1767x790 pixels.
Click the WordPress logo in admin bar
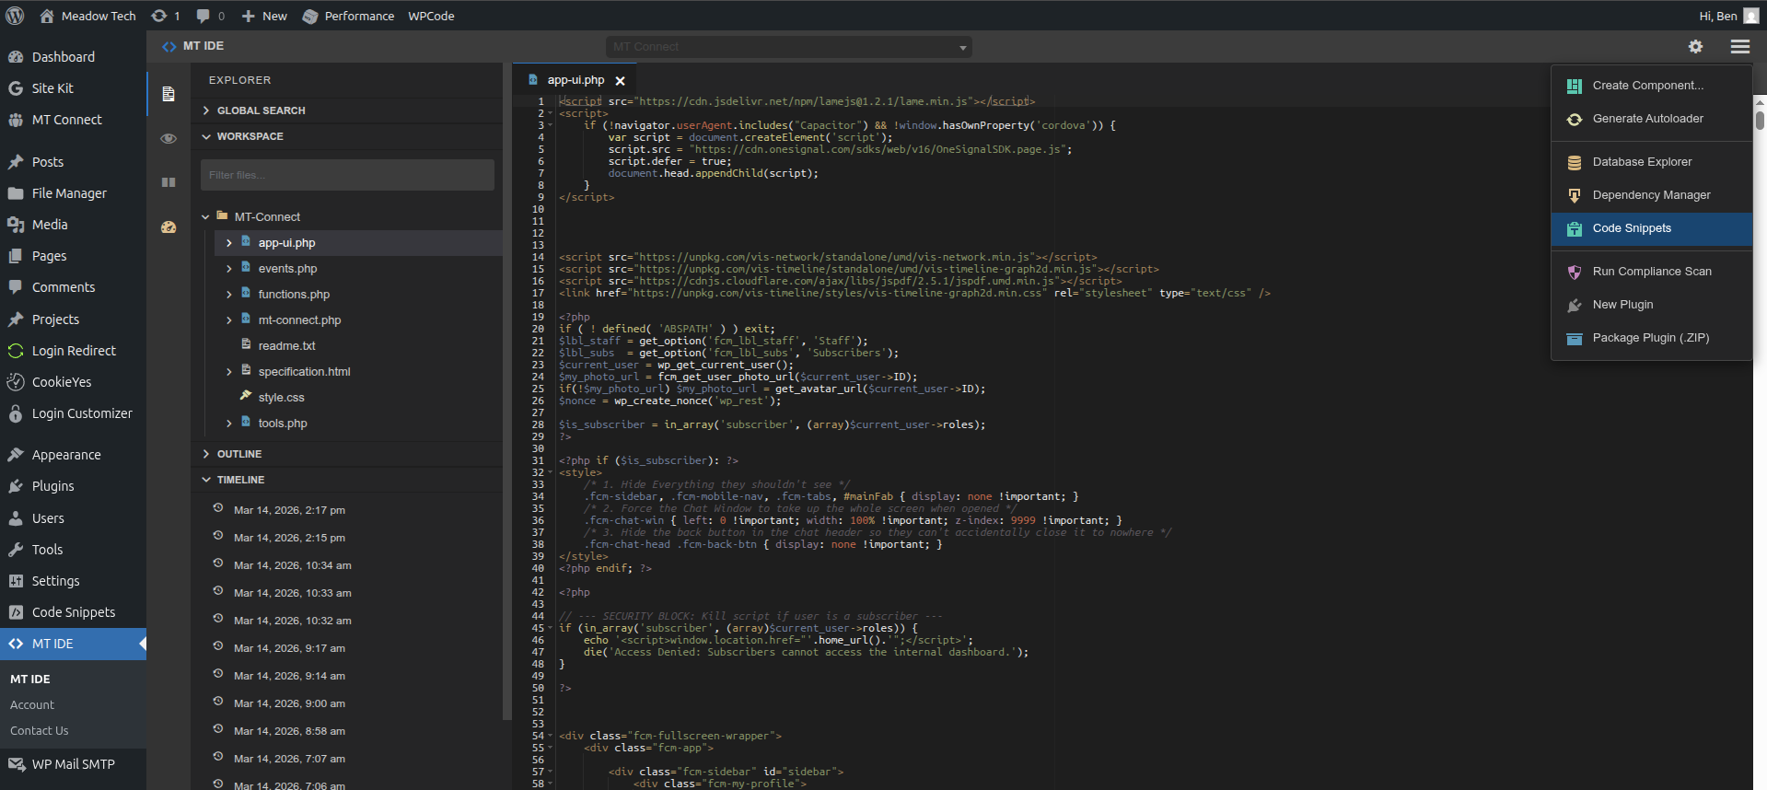pos(16,16)
